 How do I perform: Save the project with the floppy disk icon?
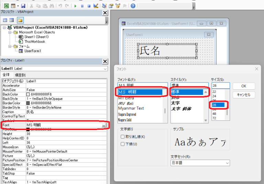click(23, 6)
